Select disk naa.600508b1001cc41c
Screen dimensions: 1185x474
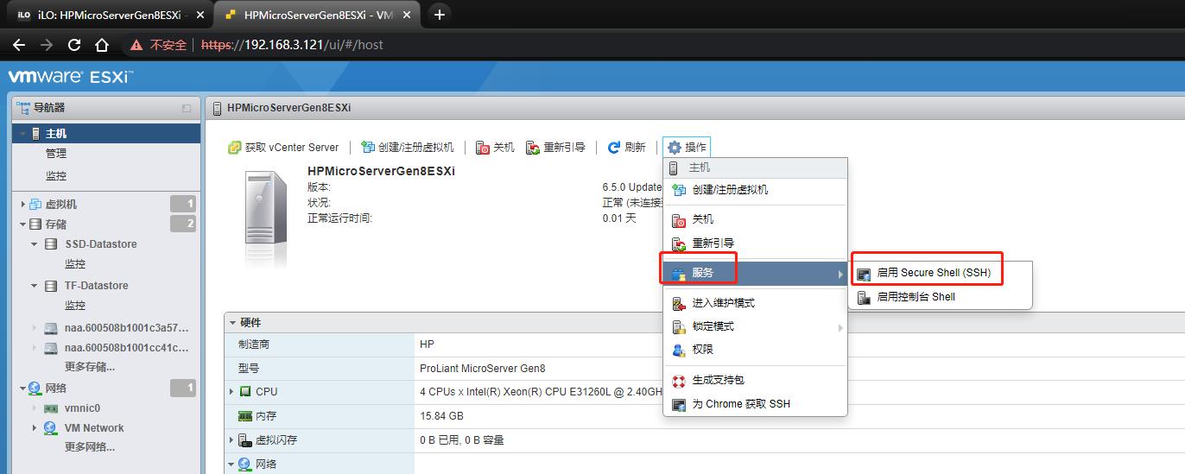(x=126, y=348)
